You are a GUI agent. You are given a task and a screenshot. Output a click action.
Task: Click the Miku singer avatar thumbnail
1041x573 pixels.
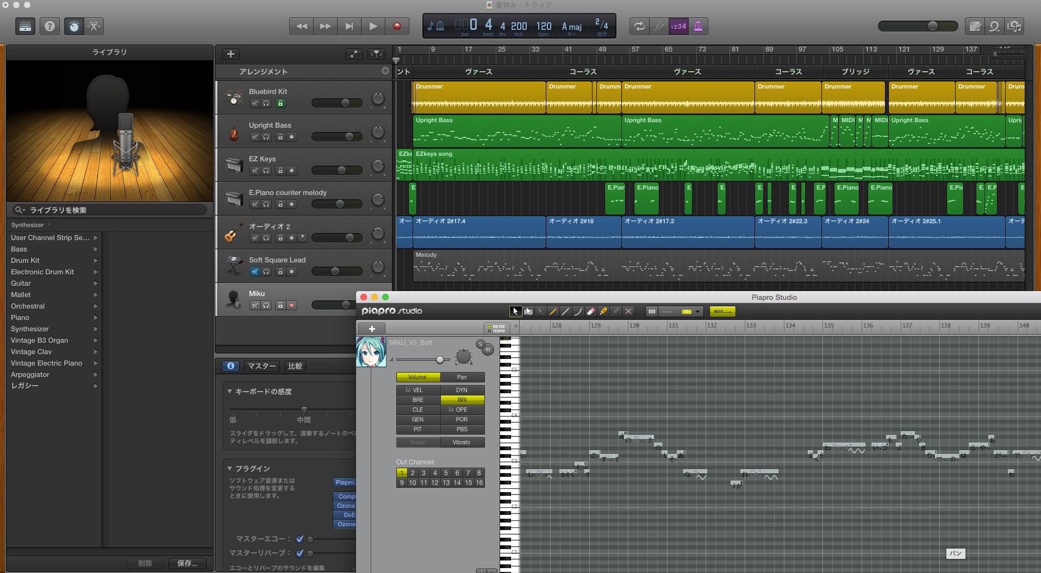371,351
